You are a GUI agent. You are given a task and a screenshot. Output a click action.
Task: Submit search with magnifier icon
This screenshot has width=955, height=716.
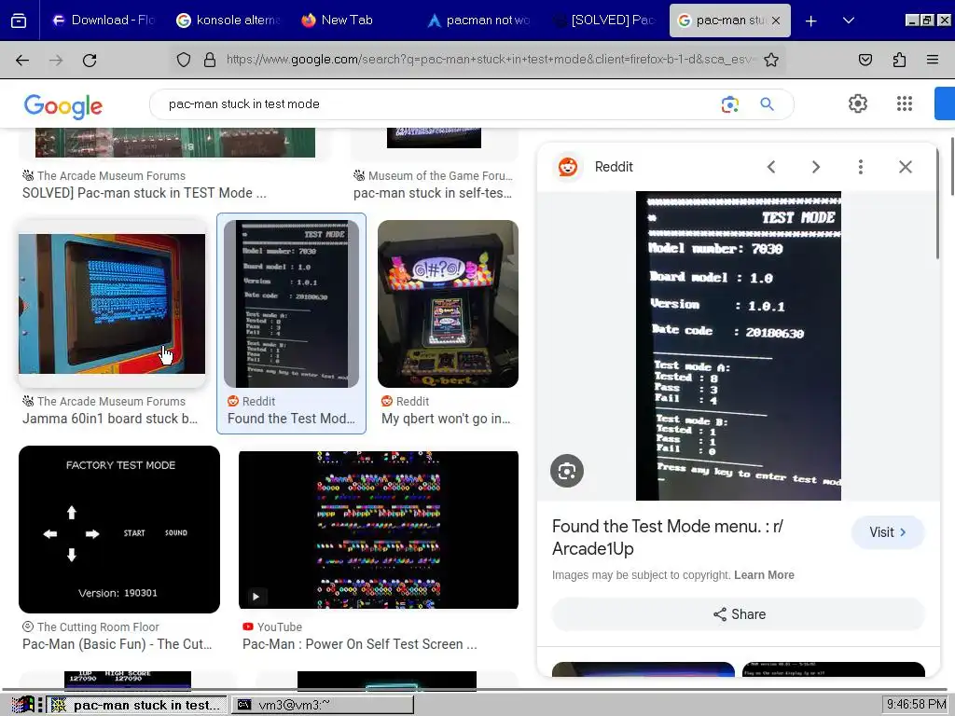click(x=767, y=104)
